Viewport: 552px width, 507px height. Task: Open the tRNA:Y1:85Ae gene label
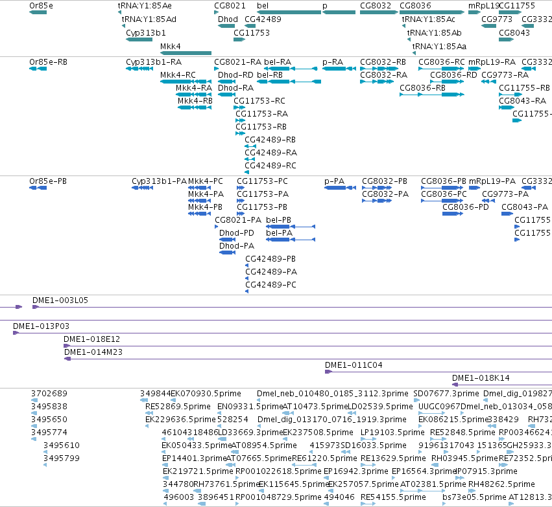pyautogui.click(x=145, y=6)
